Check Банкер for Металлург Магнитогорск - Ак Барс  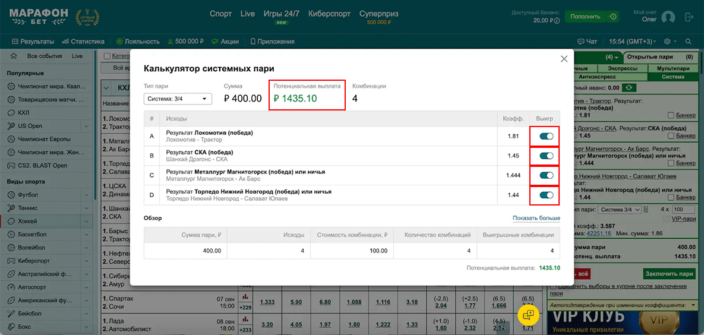[x=671, y=163]
